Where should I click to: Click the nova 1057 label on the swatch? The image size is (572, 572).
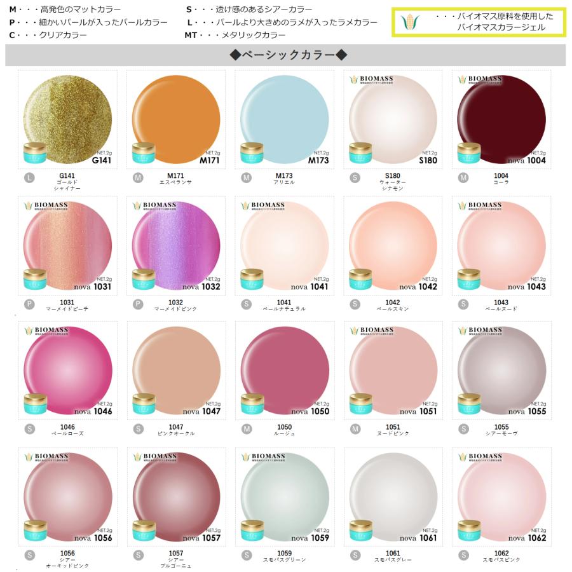click(201, 538)
